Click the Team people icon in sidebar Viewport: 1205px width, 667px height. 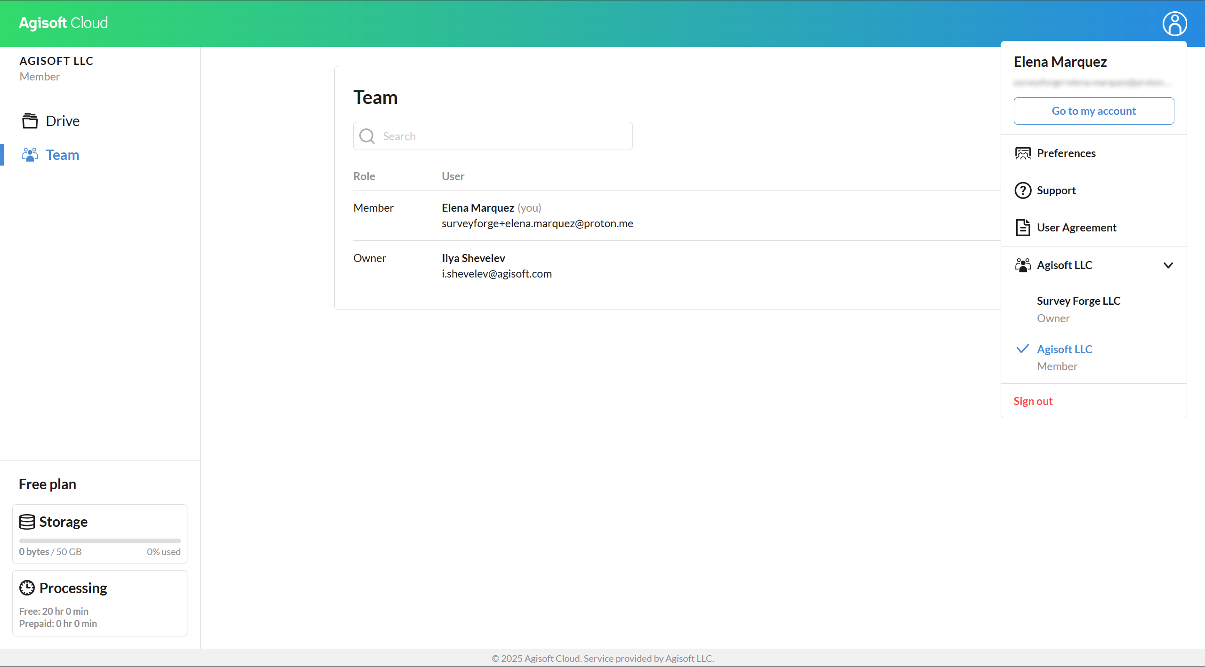point(30,155)
